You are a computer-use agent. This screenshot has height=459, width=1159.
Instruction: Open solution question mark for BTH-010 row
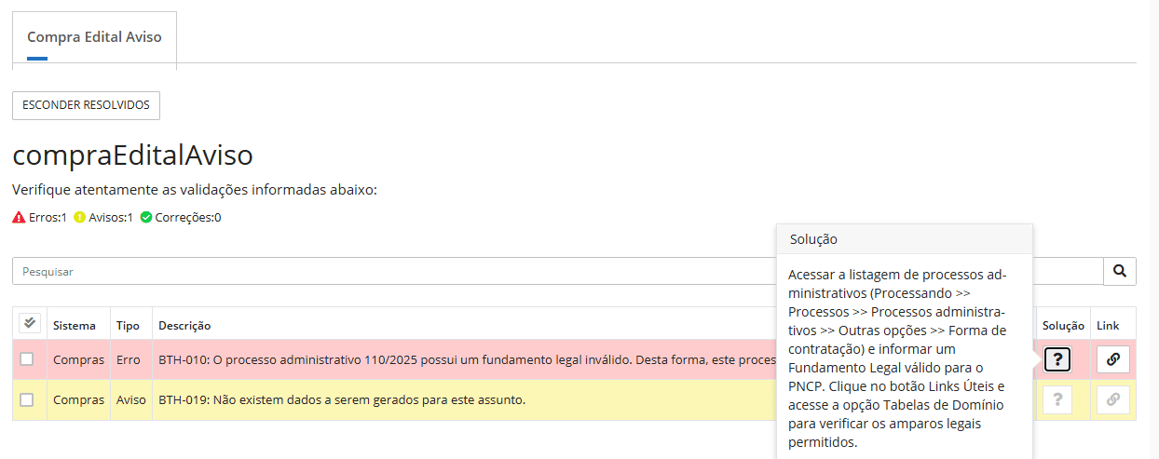[x=1057, y=359]
